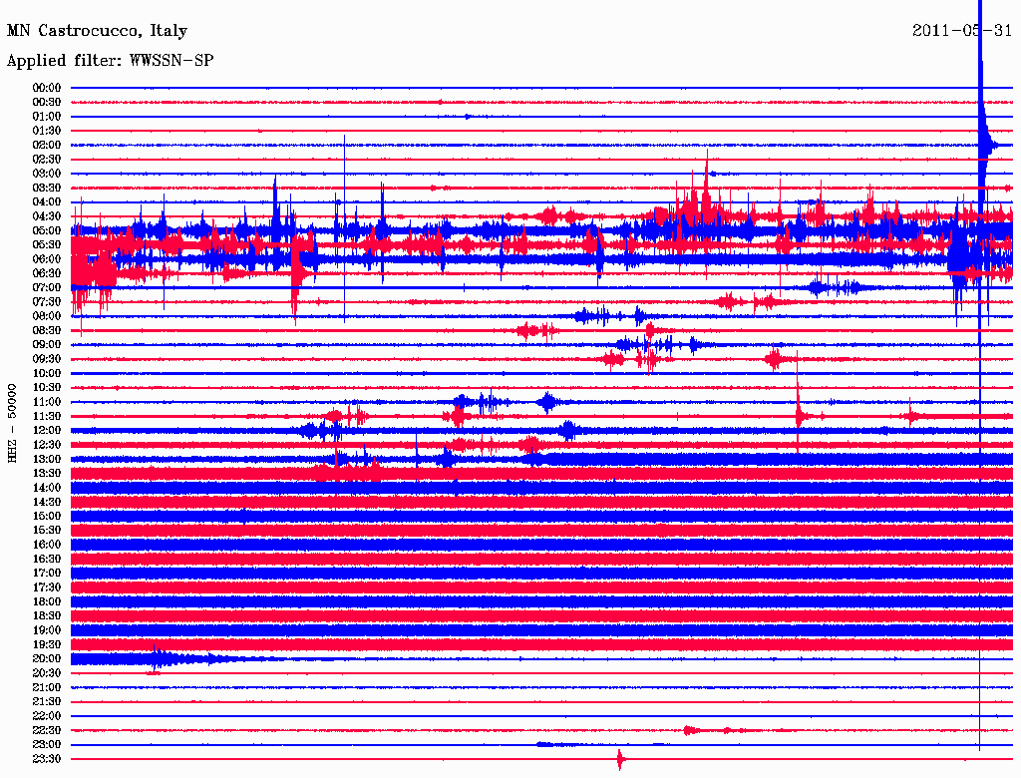Click the 20:30 time label
This screenshot has width=1021, height=778.
pos(47,673)
